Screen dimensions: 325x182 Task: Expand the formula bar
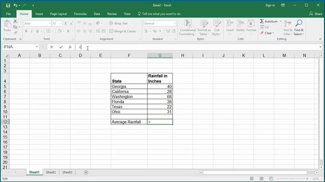(320, 47)
